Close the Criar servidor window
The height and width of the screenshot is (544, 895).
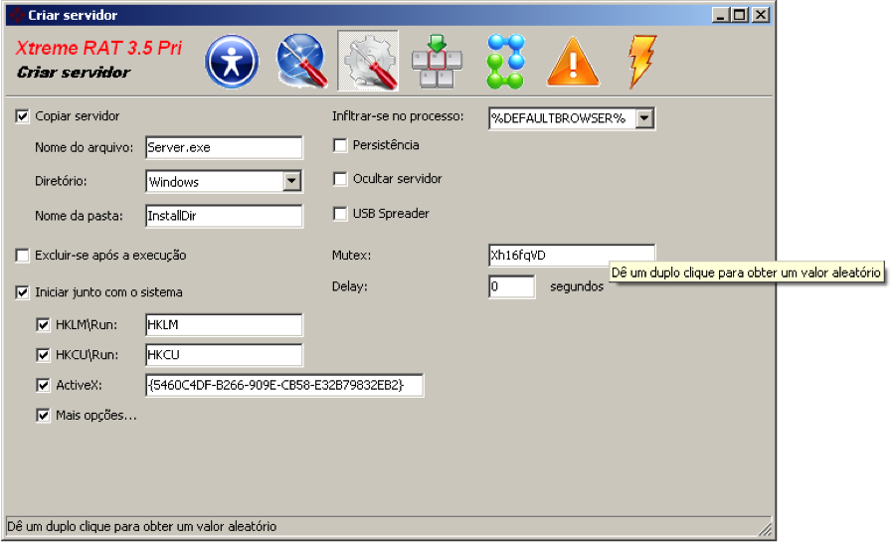[x=761, y=15]
